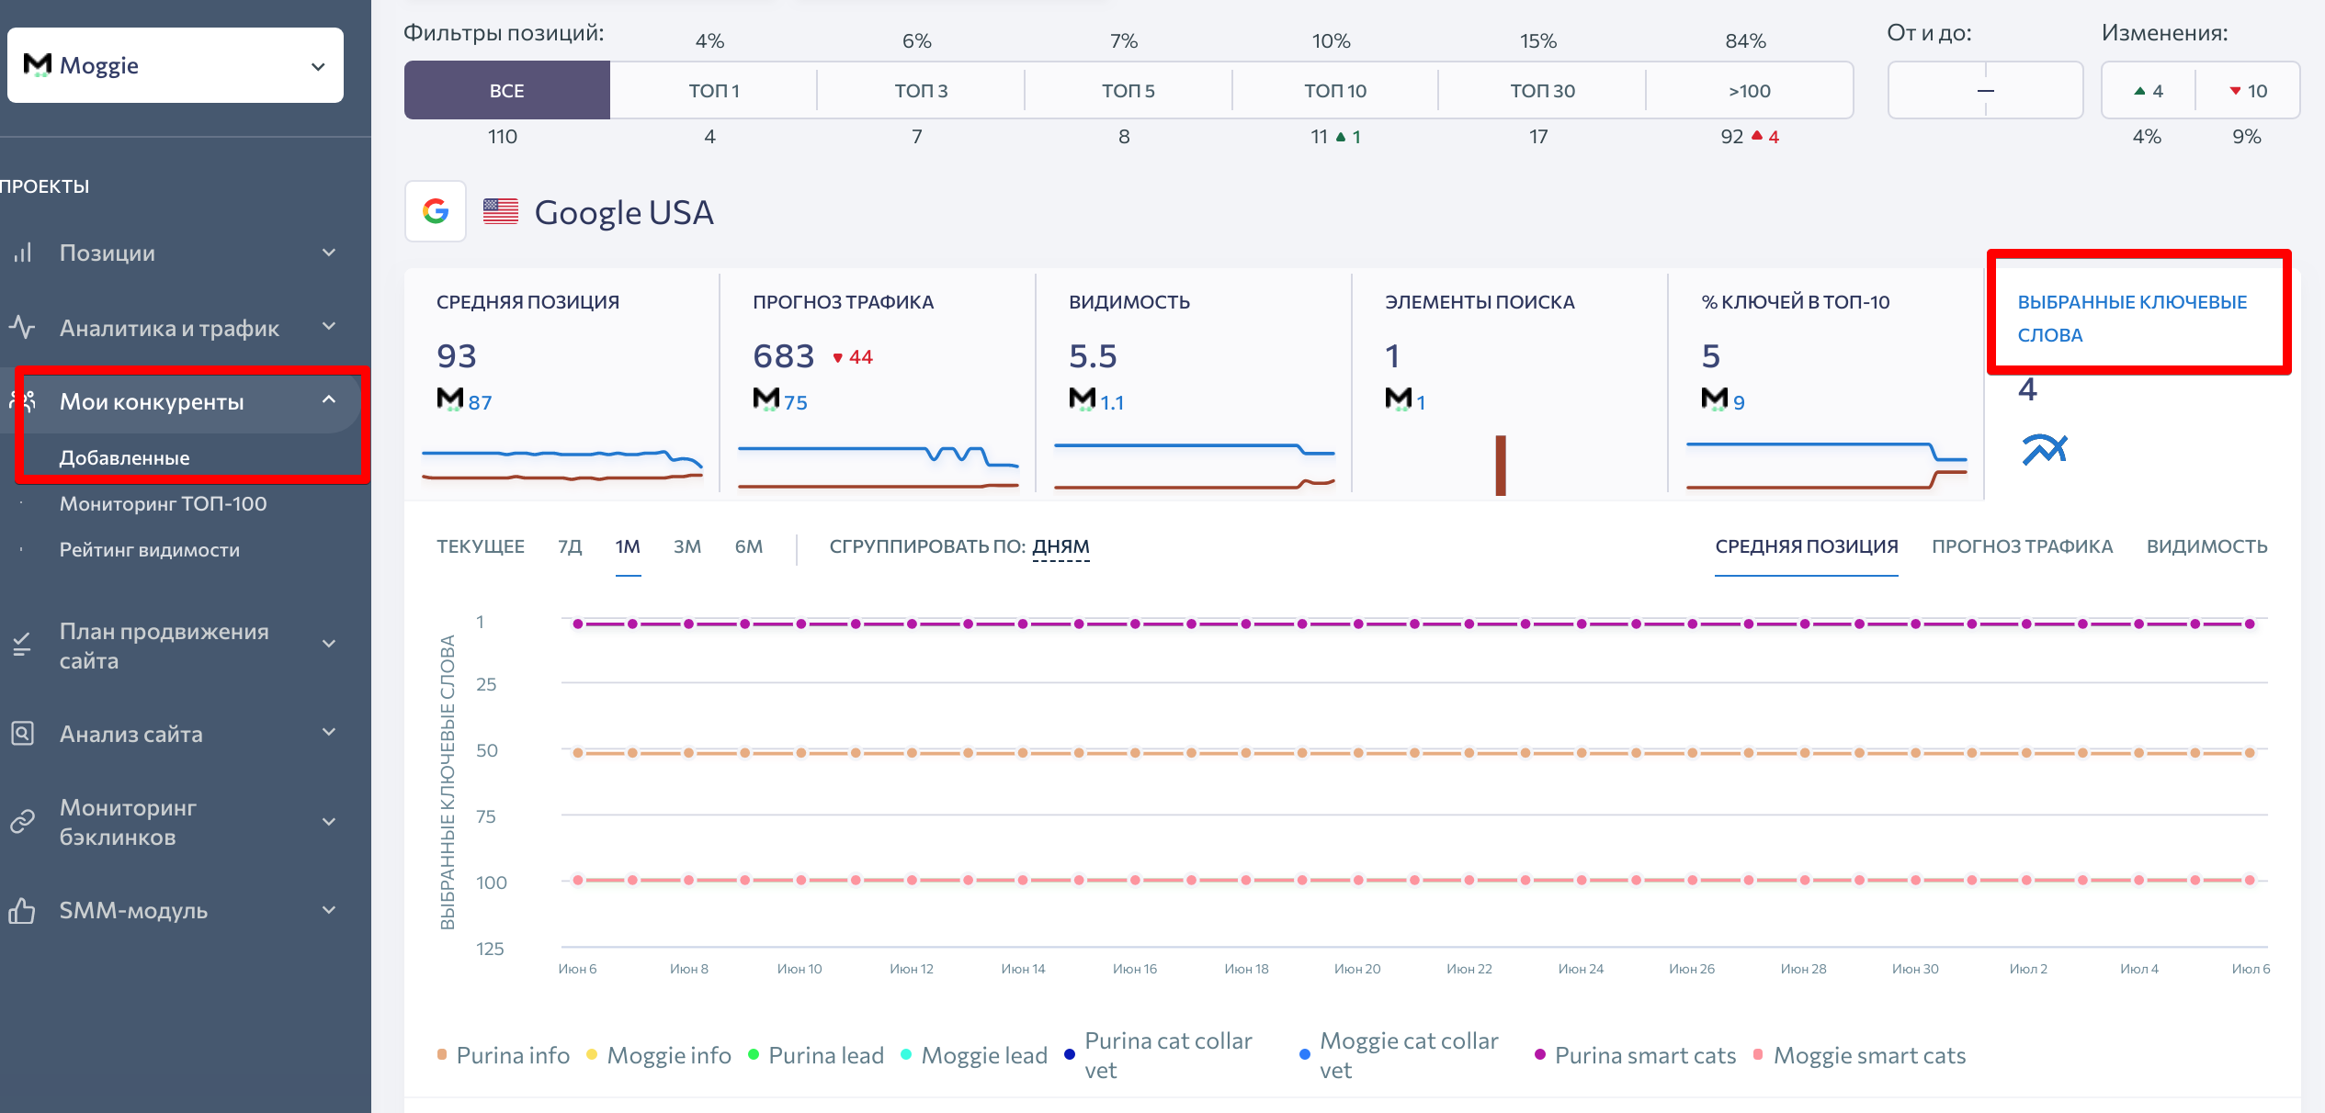
Task: Show ПРОГНОЗ ТРАФИКА chart tab
Action: [2022, 546]
